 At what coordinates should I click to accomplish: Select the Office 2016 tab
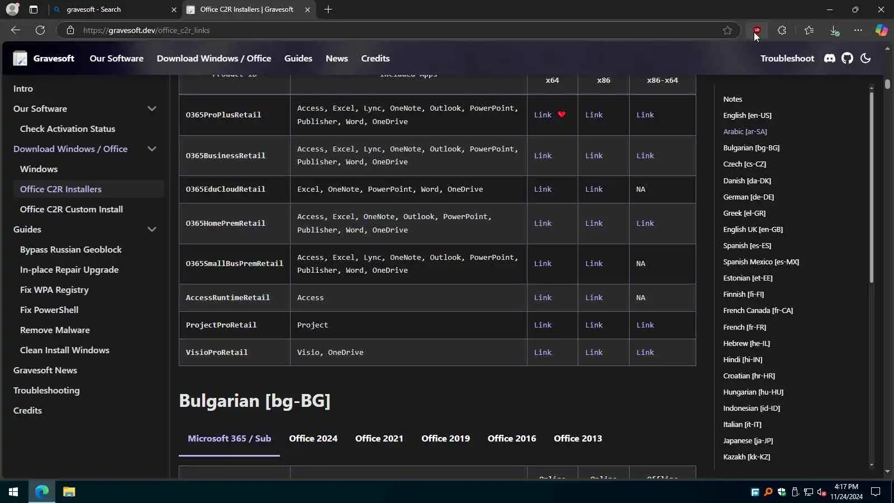[511, 439]
